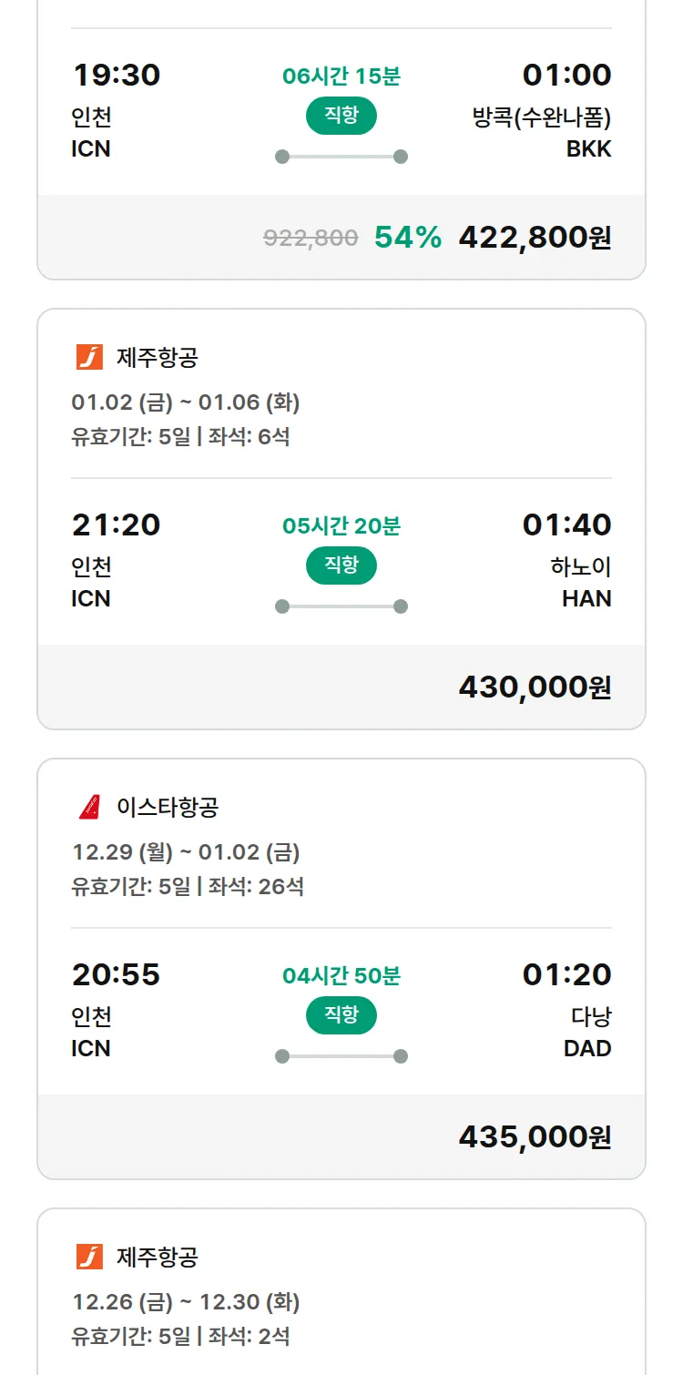
Task: Open the 이스타항공 airline name
Action: (168, 807)
